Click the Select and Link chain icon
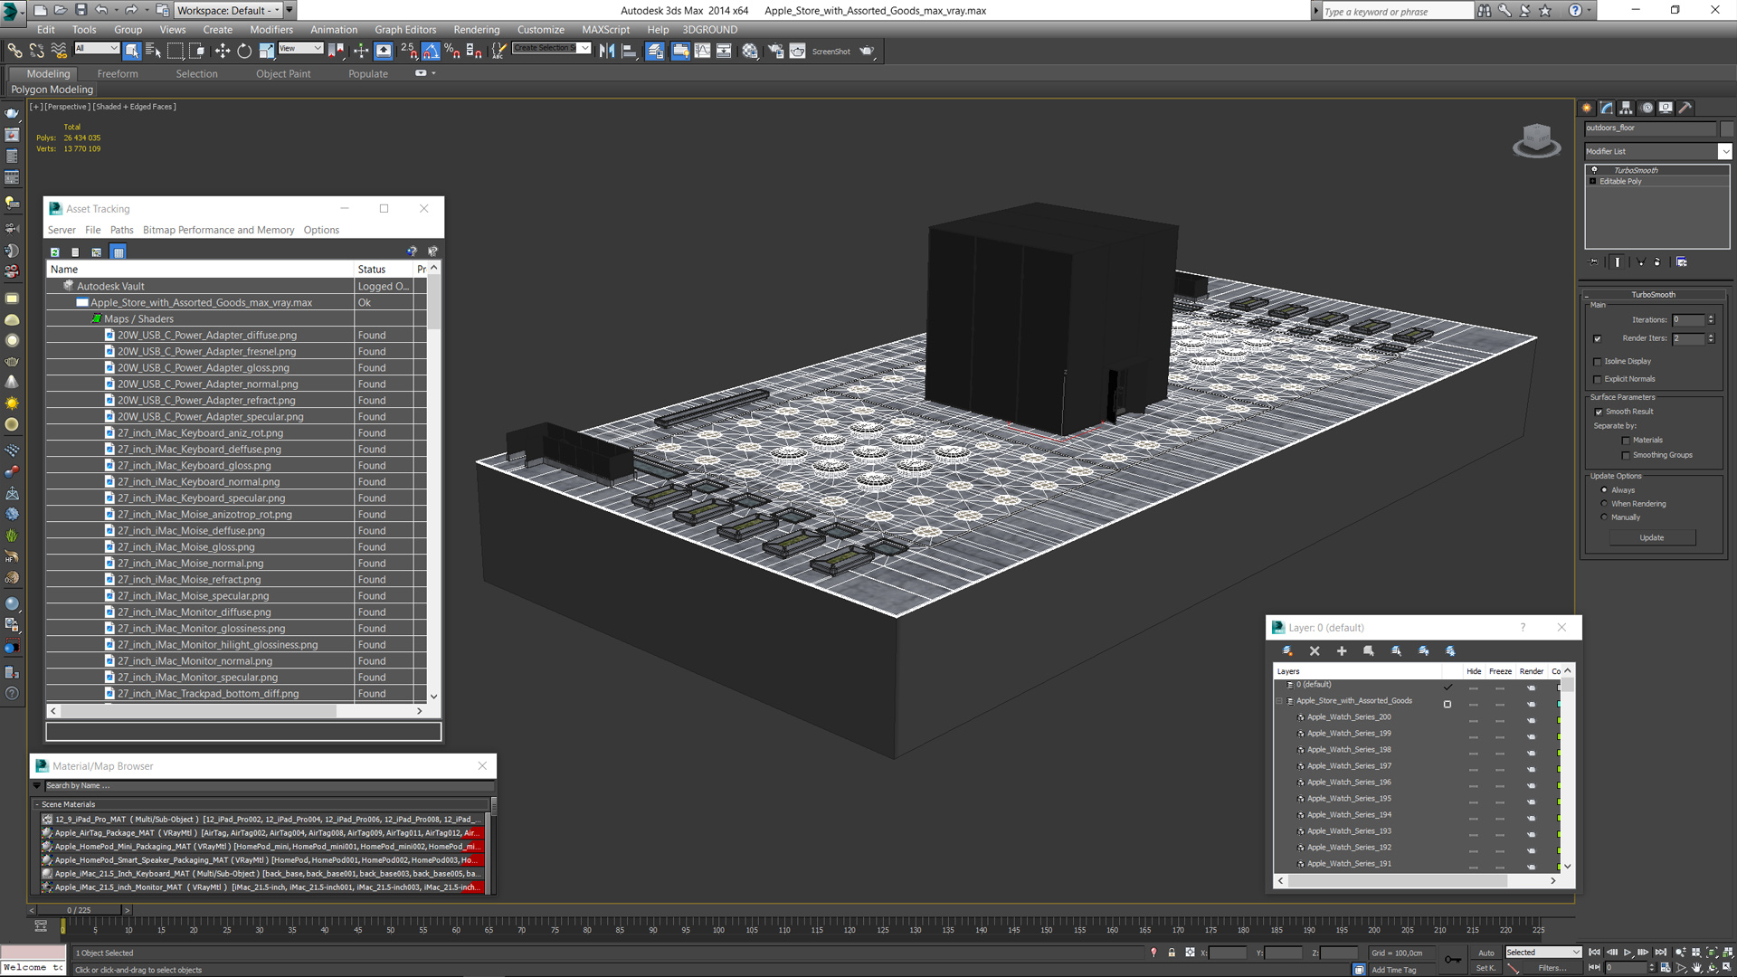This screenshot has height=977, width=1737. click(14, 51)
